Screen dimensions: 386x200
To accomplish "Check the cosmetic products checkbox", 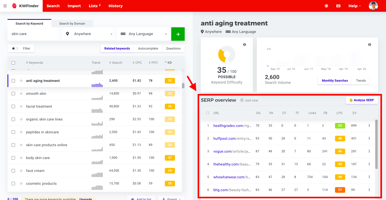I will click(13, 183).
